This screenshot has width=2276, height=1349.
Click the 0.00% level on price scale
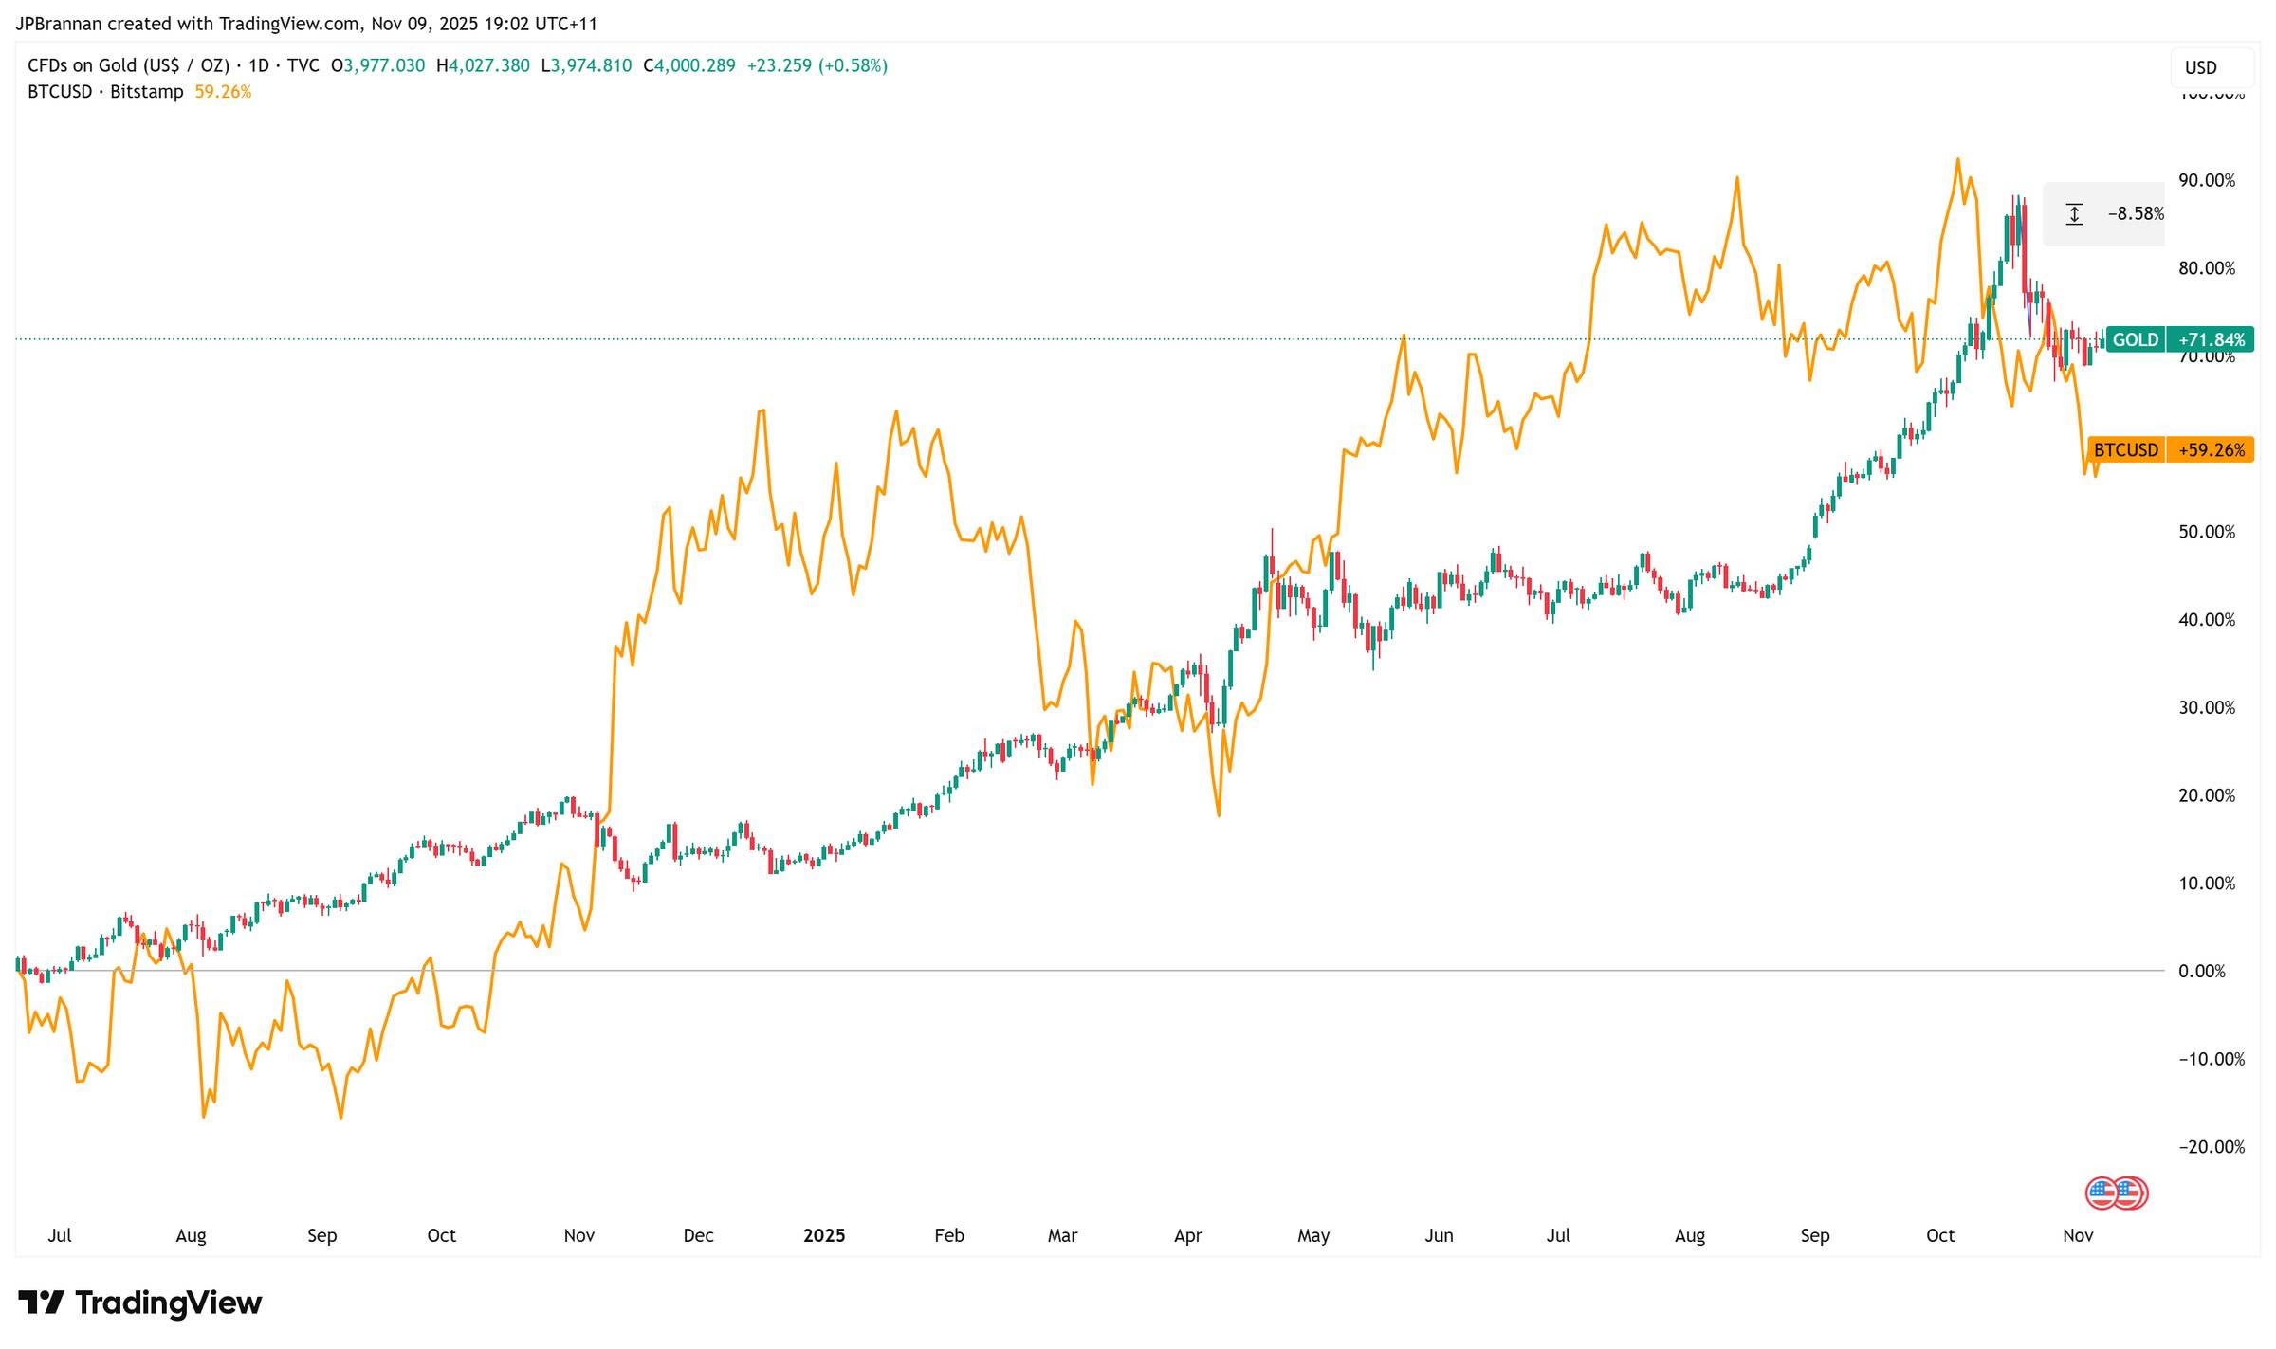pyautogui.click(x=2201, y=971)
